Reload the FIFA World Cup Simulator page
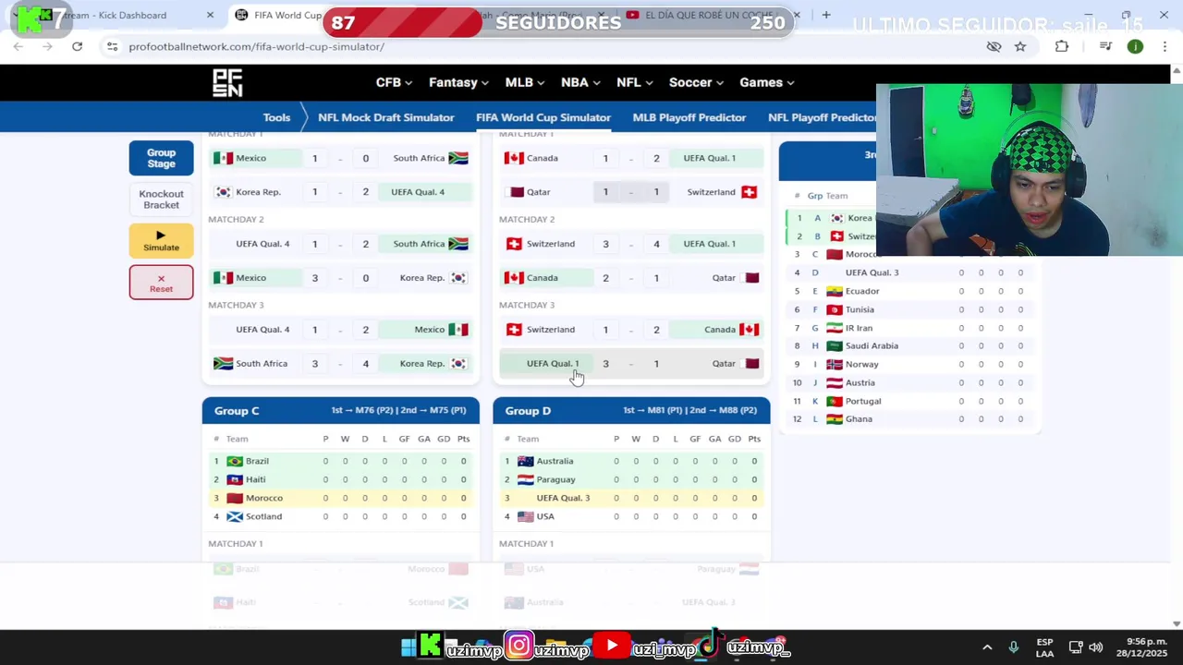 (x=77, y=46)
